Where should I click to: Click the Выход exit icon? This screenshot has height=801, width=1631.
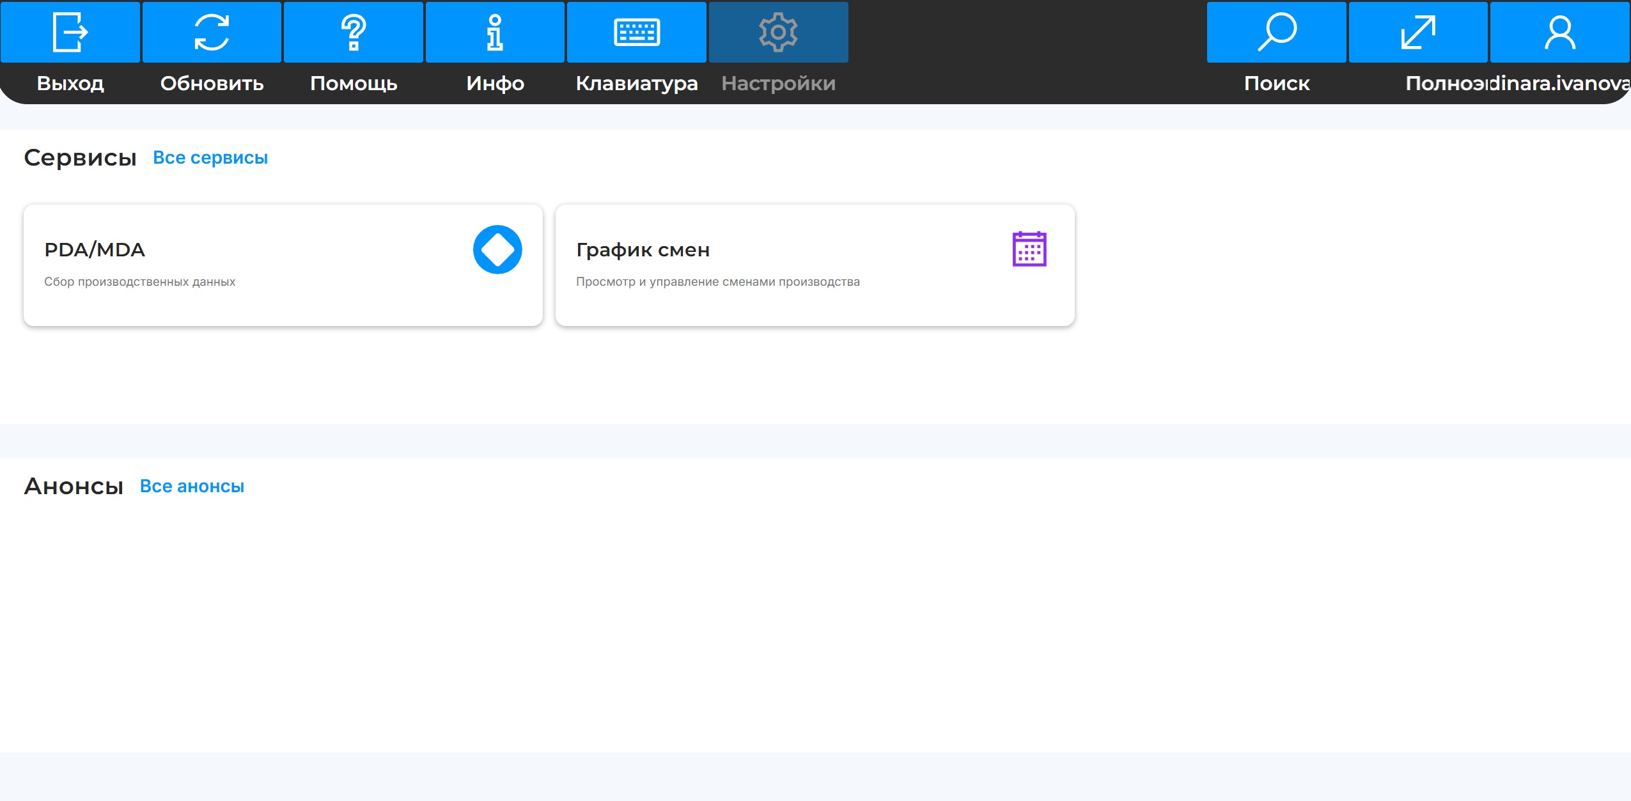[70, 32]
